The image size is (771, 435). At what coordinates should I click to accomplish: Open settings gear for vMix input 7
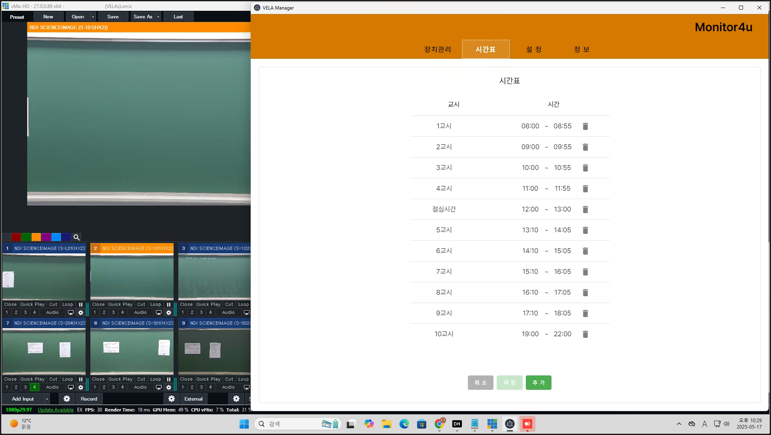point(81,387)
